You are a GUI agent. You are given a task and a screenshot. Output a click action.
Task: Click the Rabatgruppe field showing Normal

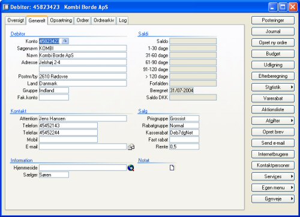184,126
